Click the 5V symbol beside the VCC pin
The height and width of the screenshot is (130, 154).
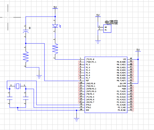[138, 50]
